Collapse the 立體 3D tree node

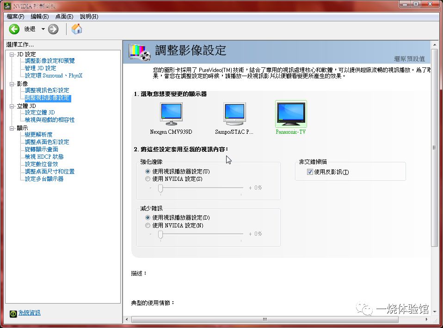pyautogui.click(x=12, y=106)
